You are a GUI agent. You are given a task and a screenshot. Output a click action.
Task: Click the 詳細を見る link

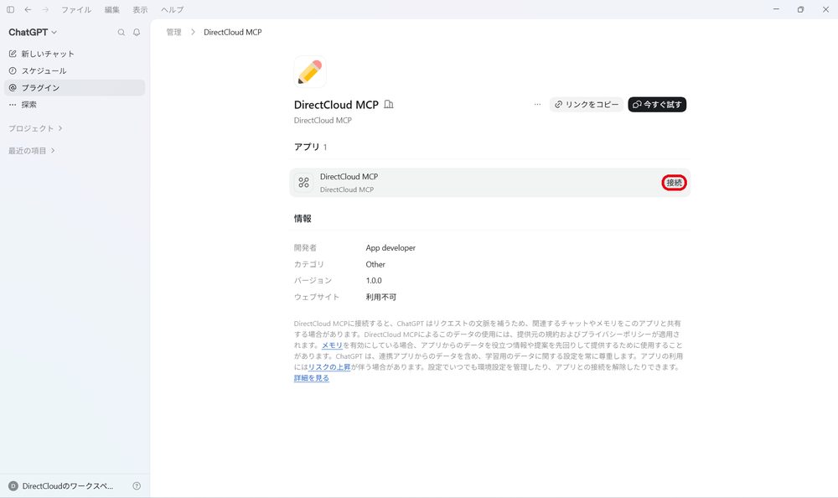312,377
